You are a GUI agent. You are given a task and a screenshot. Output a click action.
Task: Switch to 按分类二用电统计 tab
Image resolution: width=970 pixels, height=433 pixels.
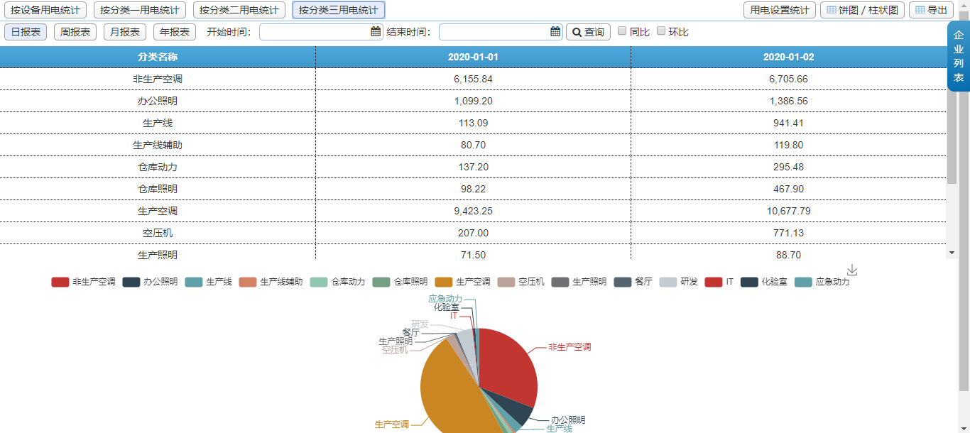[x=239, y=10]
